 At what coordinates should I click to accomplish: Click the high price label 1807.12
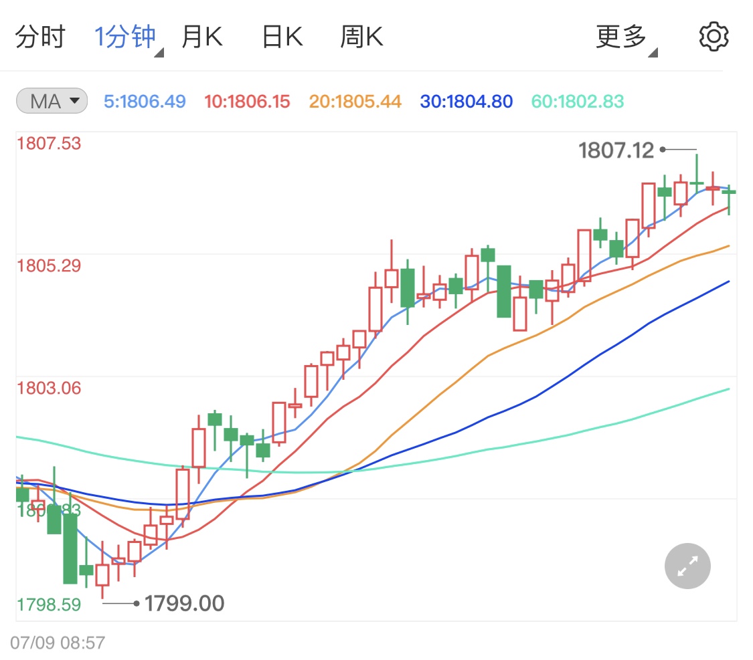pos(616,150)
